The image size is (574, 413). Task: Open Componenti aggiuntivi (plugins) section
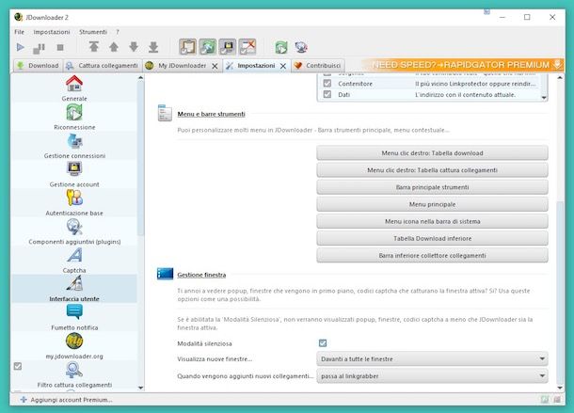[74, 231]
